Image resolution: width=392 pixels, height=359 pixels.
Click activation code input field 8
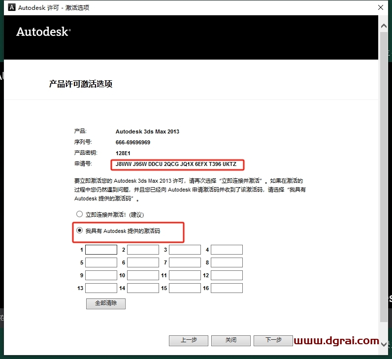(x=227, y=262)
